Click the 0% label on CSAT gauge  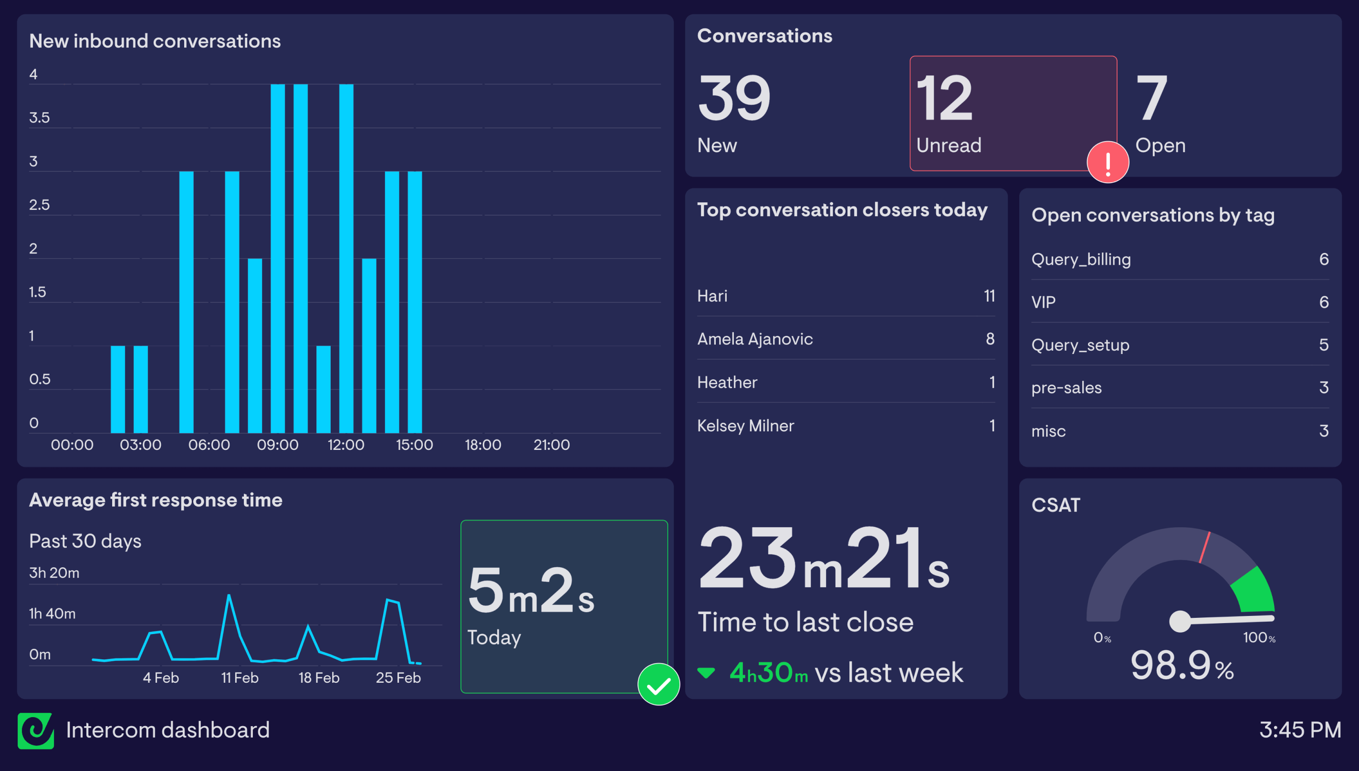coord(1102,637)
